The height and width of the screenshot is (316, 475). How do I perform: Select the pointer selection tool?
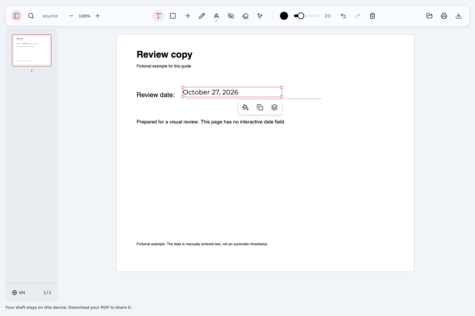(260, 16)
